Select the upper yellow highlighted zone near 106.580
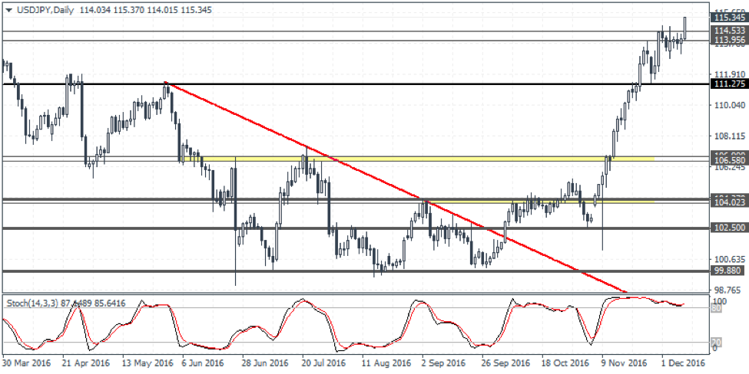 click(430, 159)
